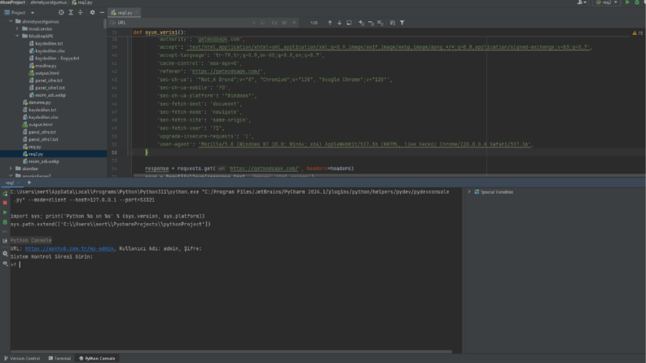Screen dimensions: 646x363
Task: Add selection for next occurrence
Action: pos(362,23)
